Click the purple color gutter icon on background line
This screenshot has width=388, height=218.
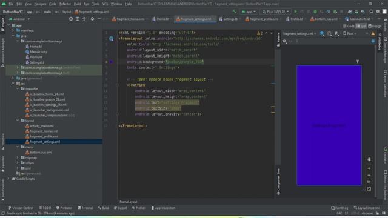tap(111, 62)
